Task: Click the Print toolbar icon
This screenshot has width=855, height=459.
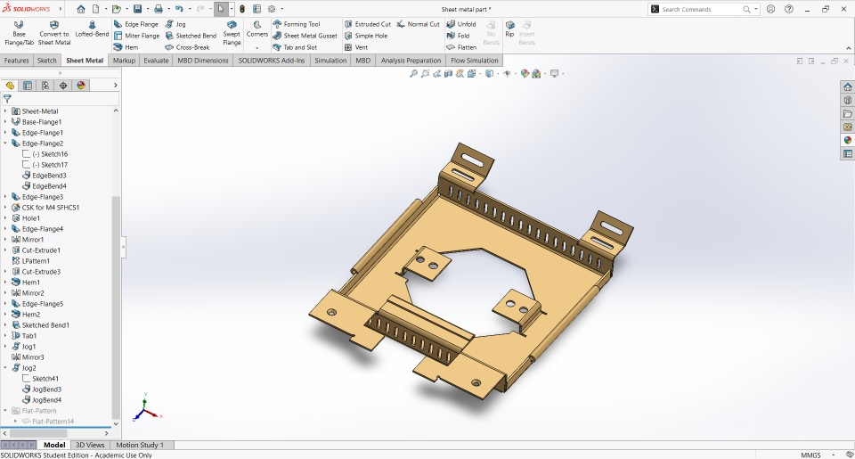Action: click(x=159, y=9)
